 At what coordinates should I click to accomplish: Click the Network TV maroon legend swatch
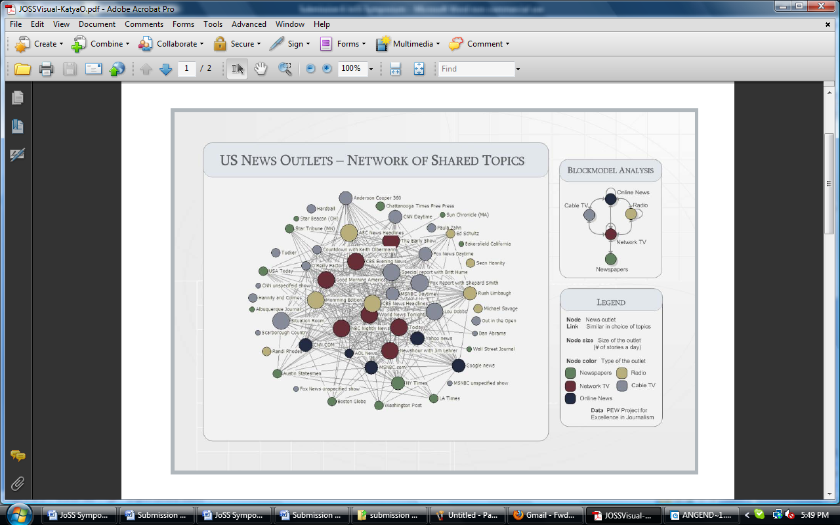pyautogui.click(x=571, y=386)
